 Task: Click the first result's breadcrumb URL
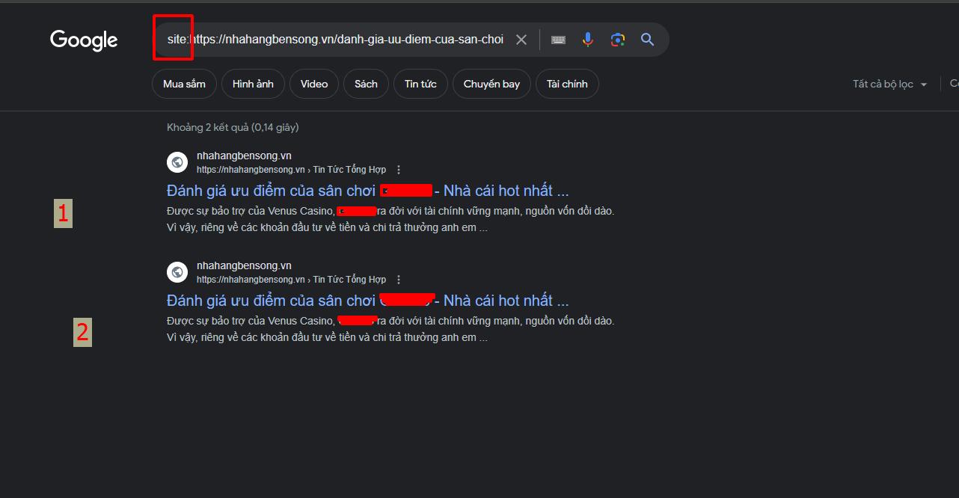coord(291,170)
